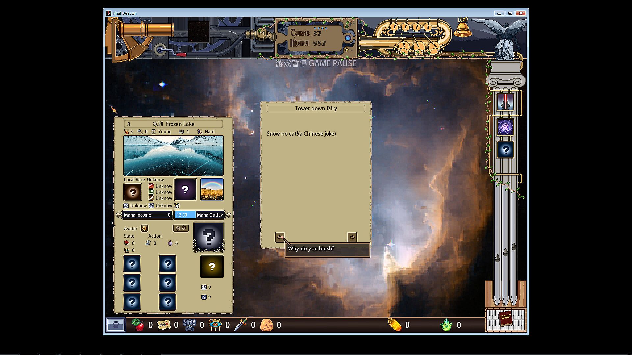Toggle the double-arrow avatar switch button

[x=181, y=228]
